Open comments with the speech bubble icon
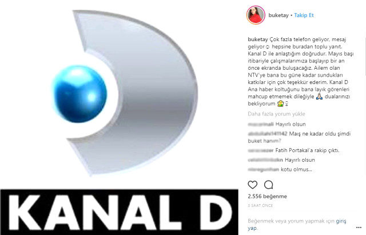Screen dimensions: 366x235 [268, 185]
